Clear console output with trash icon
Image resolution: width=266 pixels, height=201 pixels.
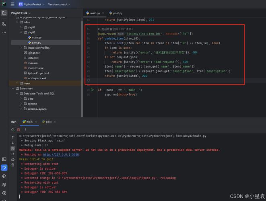point(13,164)
